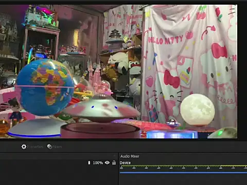
Task: Toggle source visibility with the eye icon
Action: pos(107,162)
